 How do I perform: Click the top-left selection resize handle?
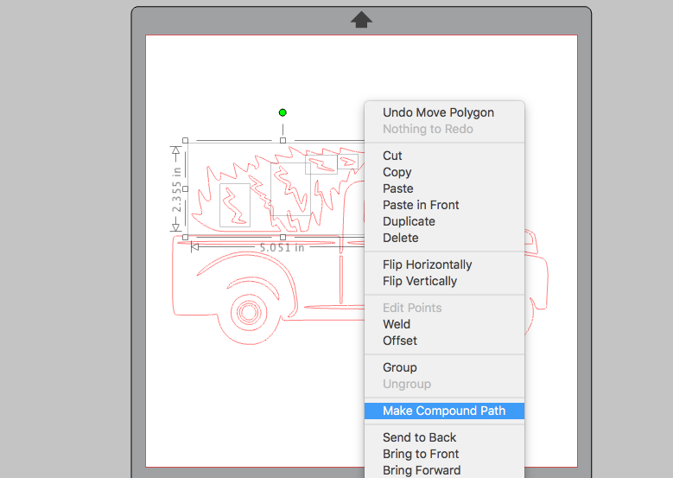point(186,140)
